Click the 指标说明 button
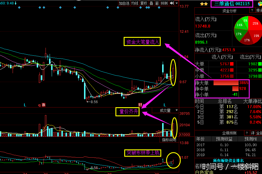Viewport: 262px width, 174px height. tap(169, 140)
